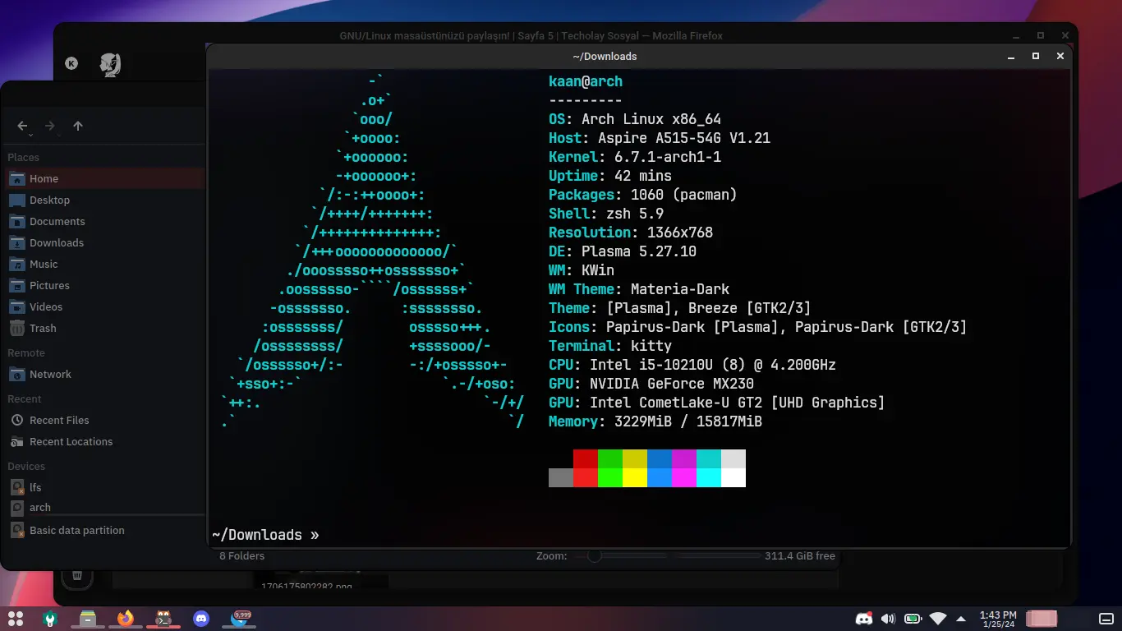Click the Discord system tray icon

pos(863,618)
